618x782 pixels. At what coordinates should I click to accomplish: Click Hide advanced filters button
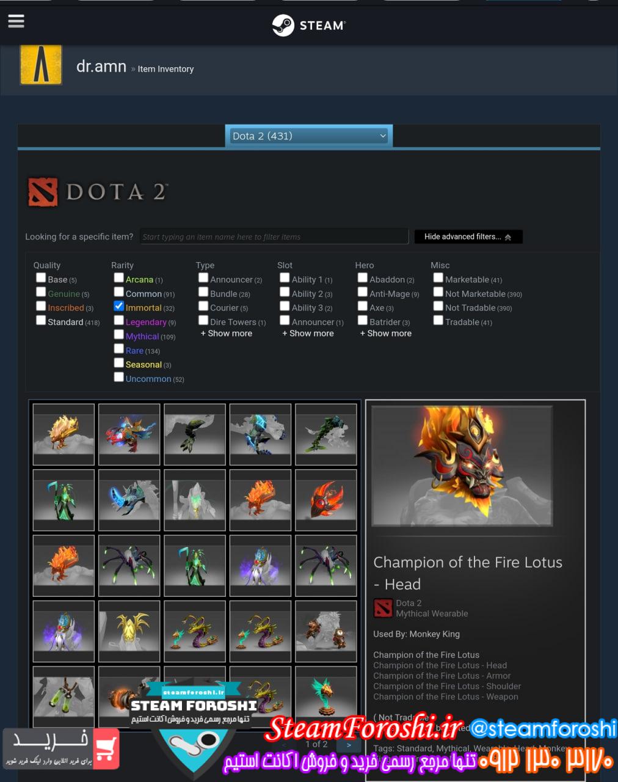(x=468, y=236)
